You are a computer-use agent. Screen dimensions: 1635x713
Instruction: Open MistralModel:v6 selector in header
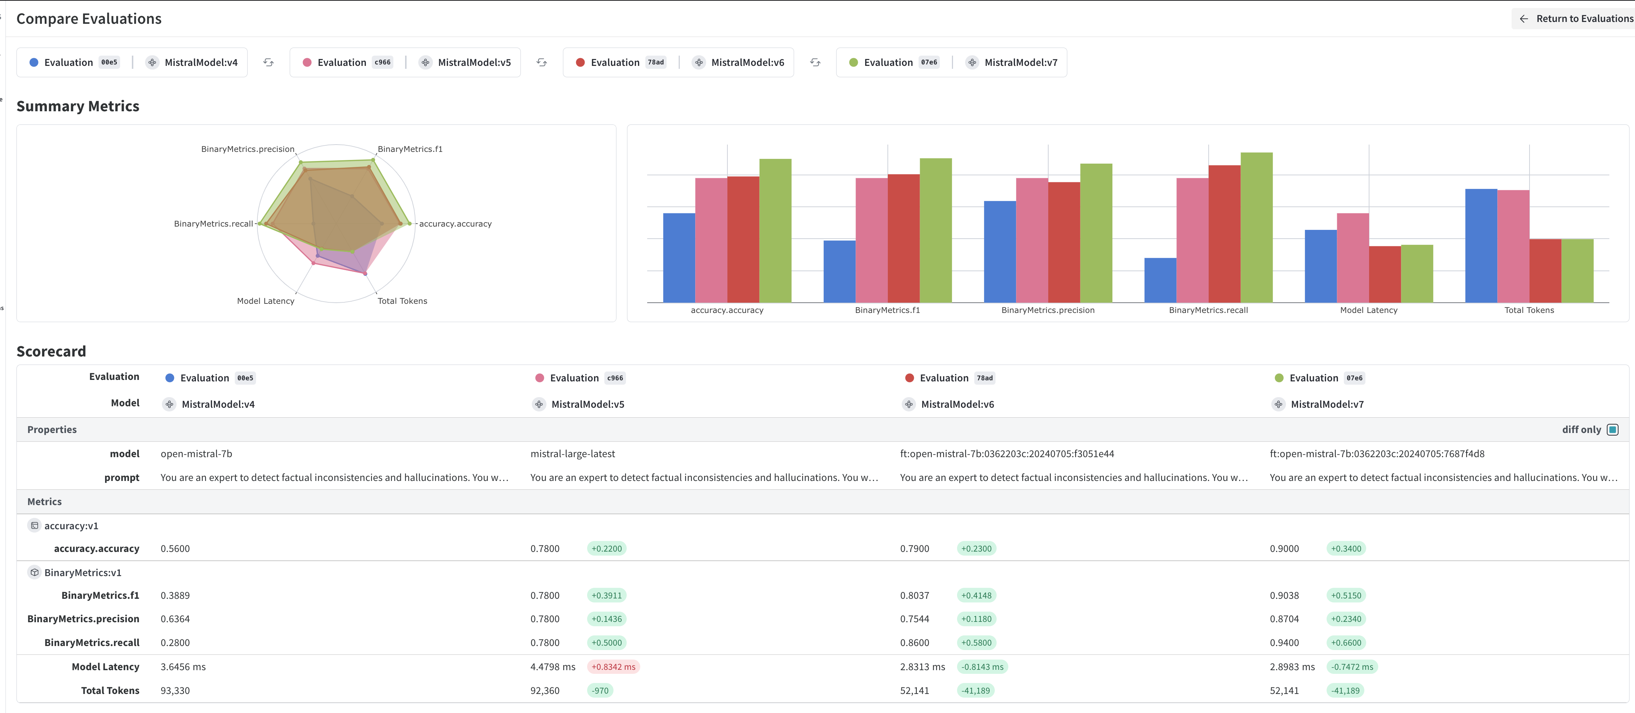(x=747, y=62)
